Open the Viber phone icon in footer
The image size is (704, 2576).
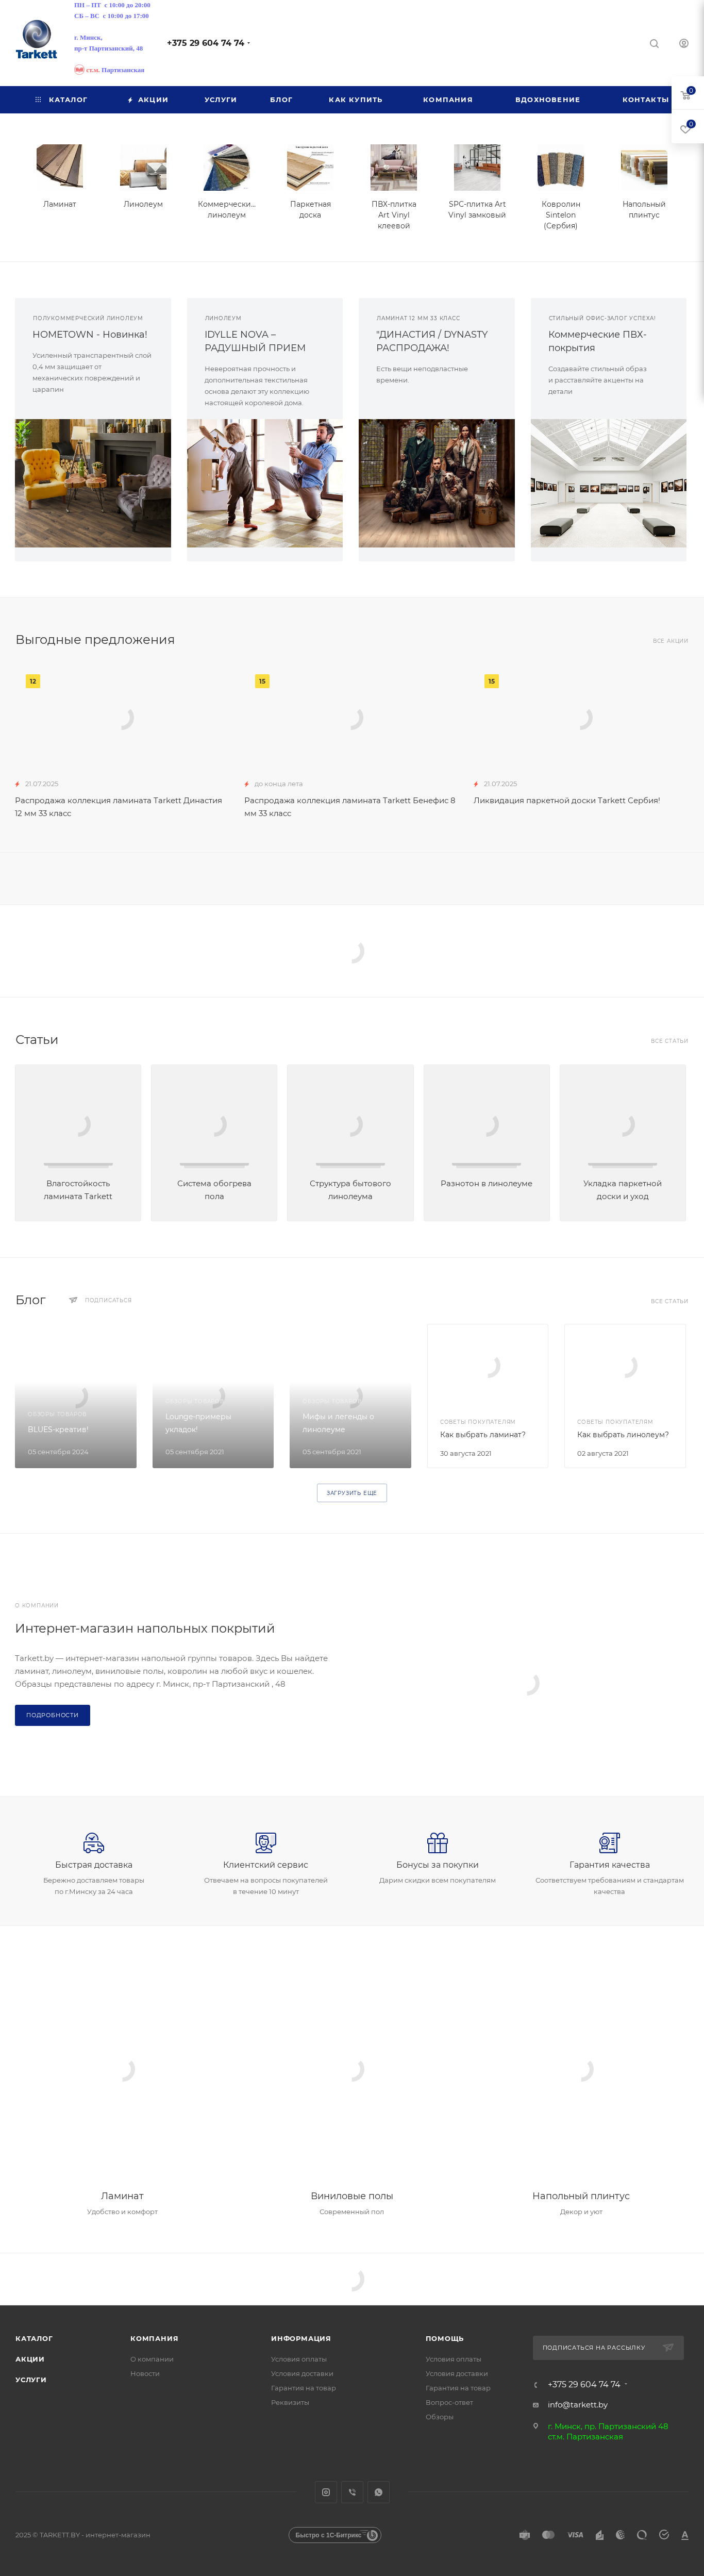tap(352, 2492)
